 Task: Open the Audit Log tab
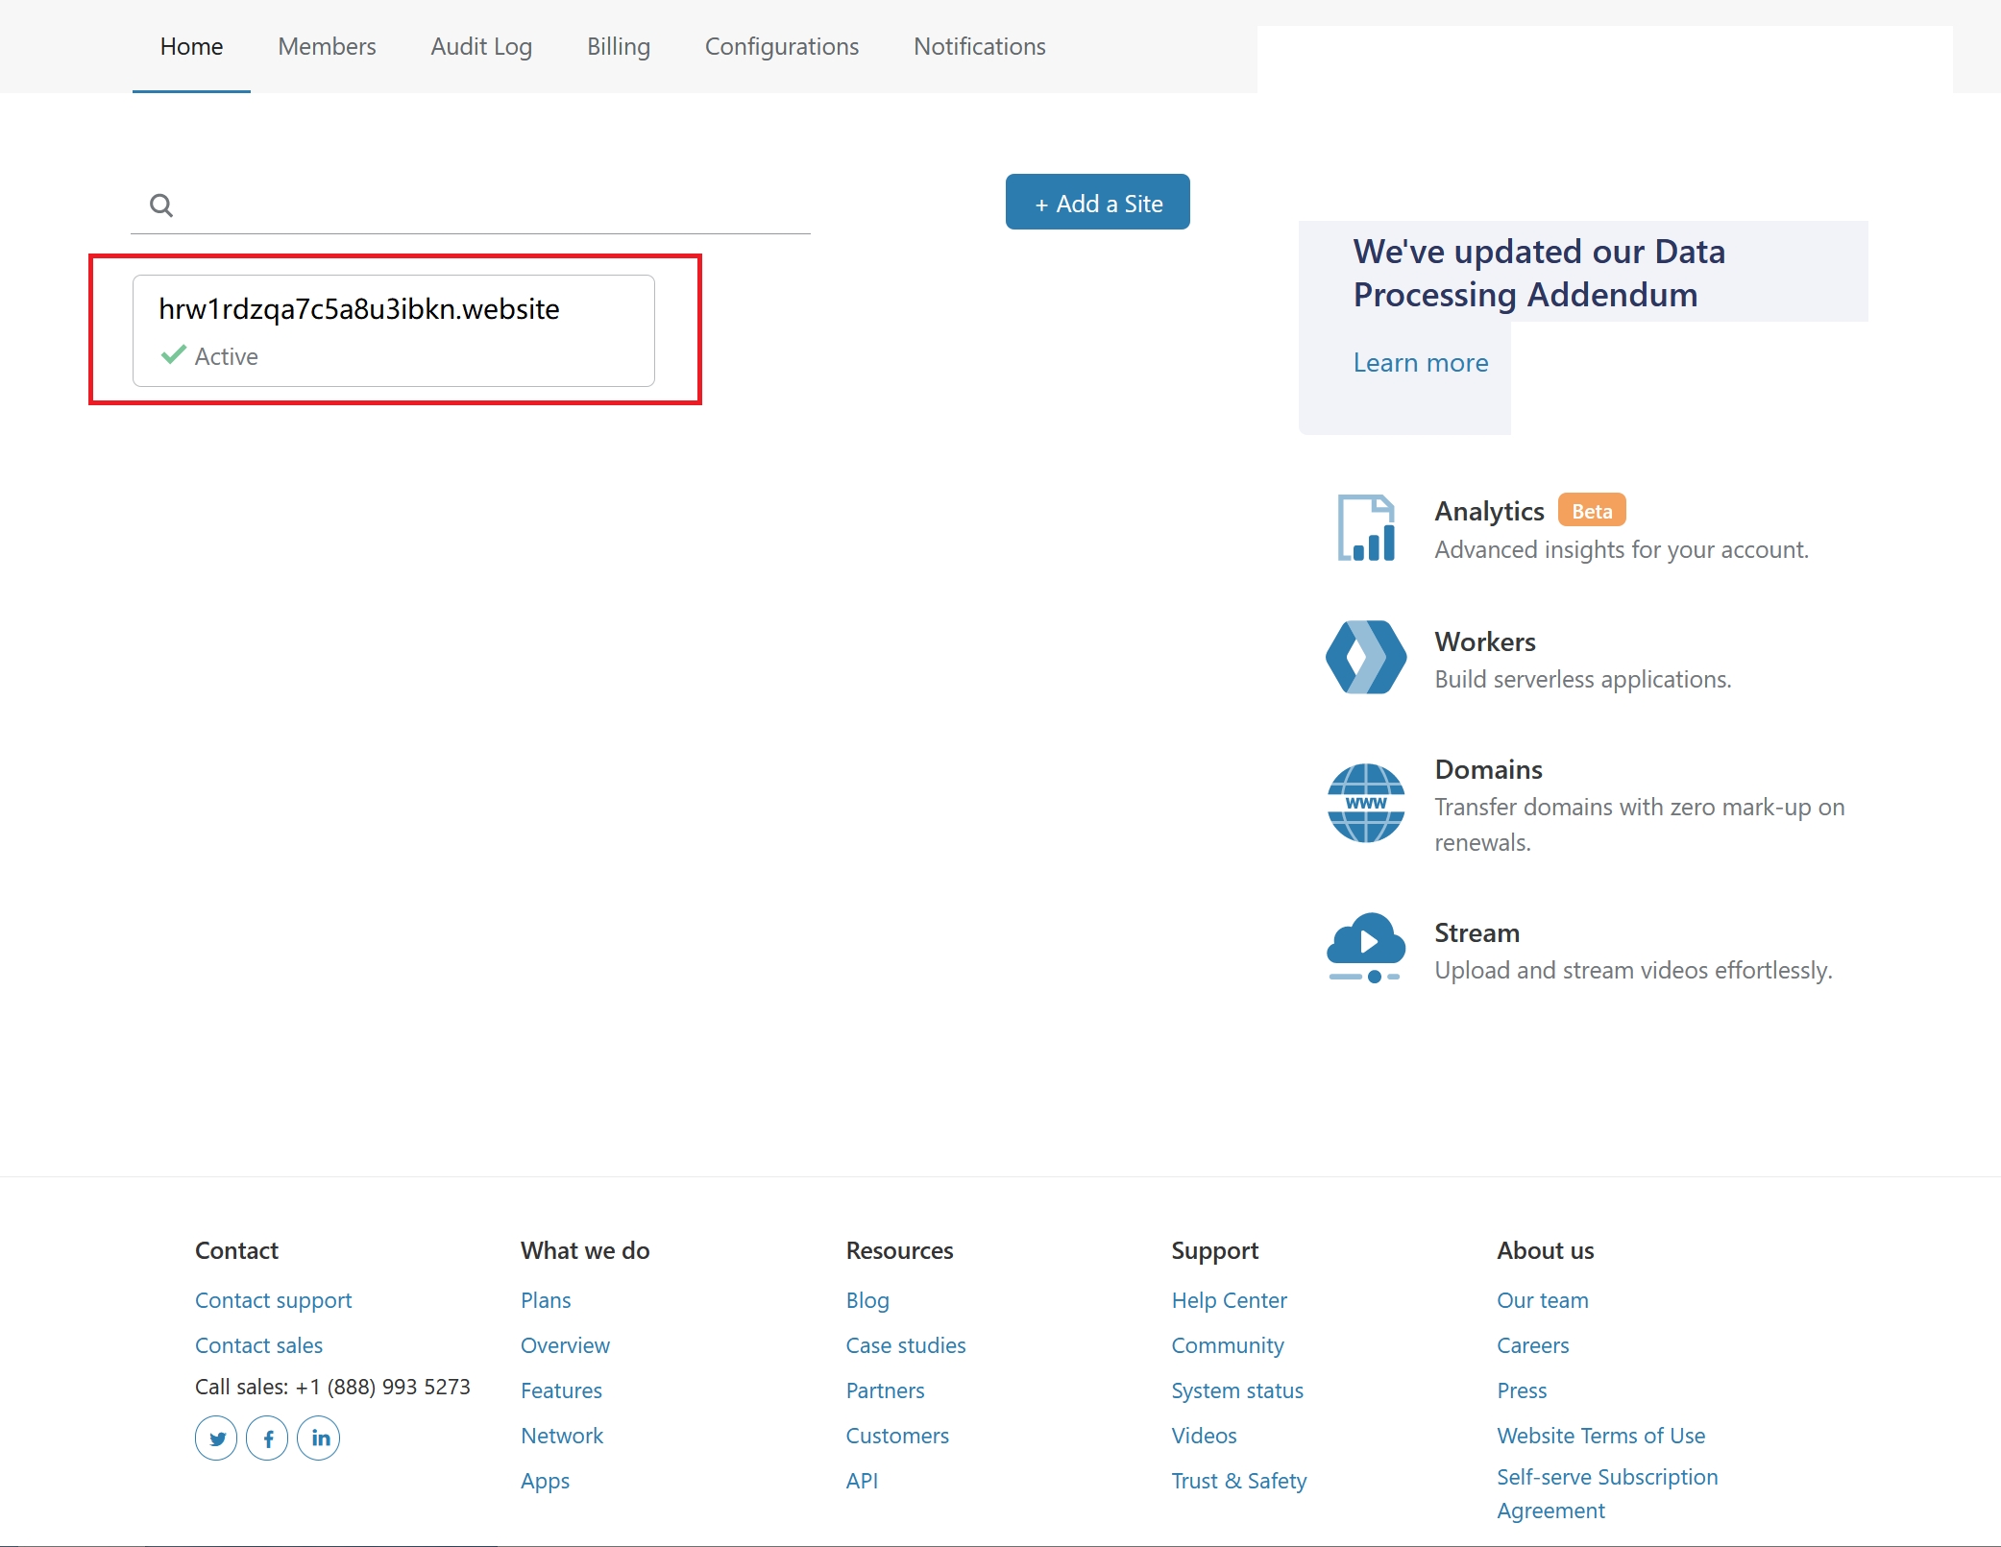[x=481, y=46]
